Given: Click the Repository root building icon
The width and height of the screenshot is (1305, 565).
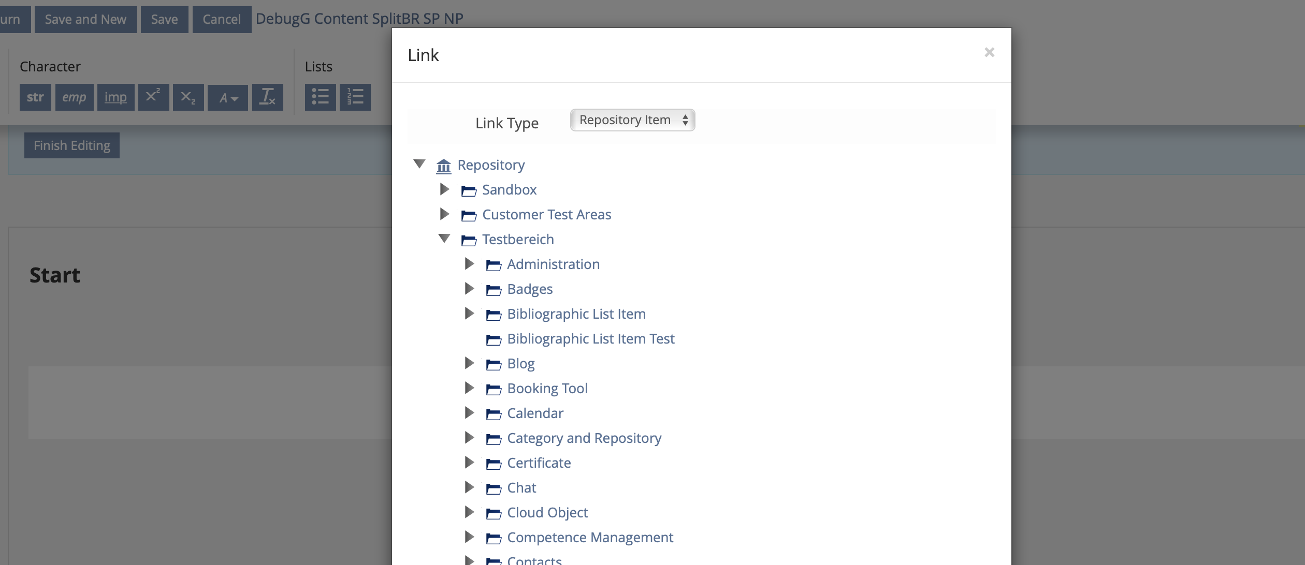Looking at the screenshot, I should (x=444, y=166).
